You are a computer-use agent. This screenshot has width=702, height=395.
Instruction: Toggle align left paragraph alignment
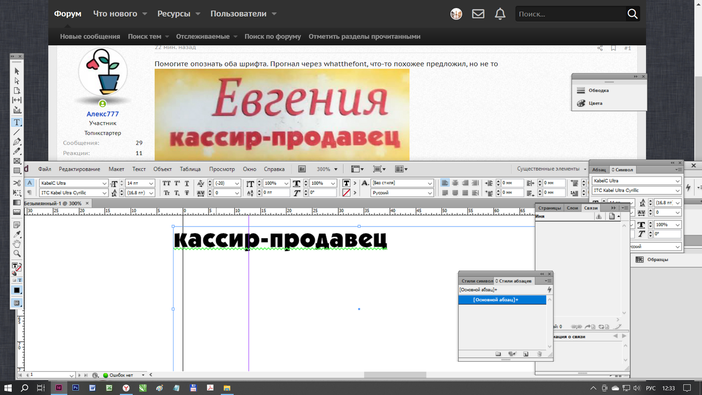[445, 183]
